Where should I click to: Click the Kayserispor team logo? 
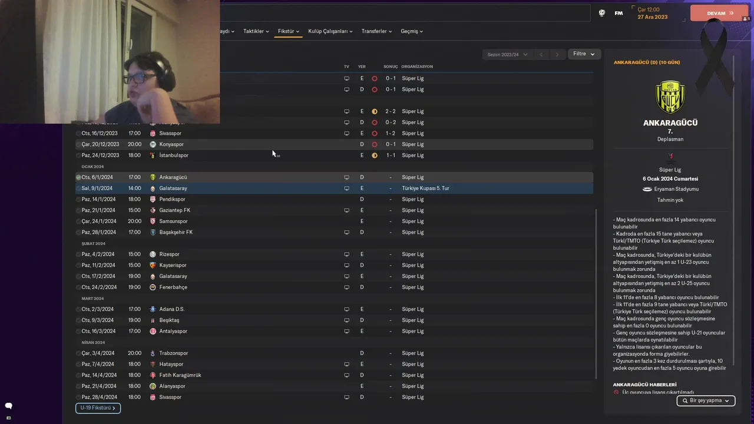pos(153,266)
